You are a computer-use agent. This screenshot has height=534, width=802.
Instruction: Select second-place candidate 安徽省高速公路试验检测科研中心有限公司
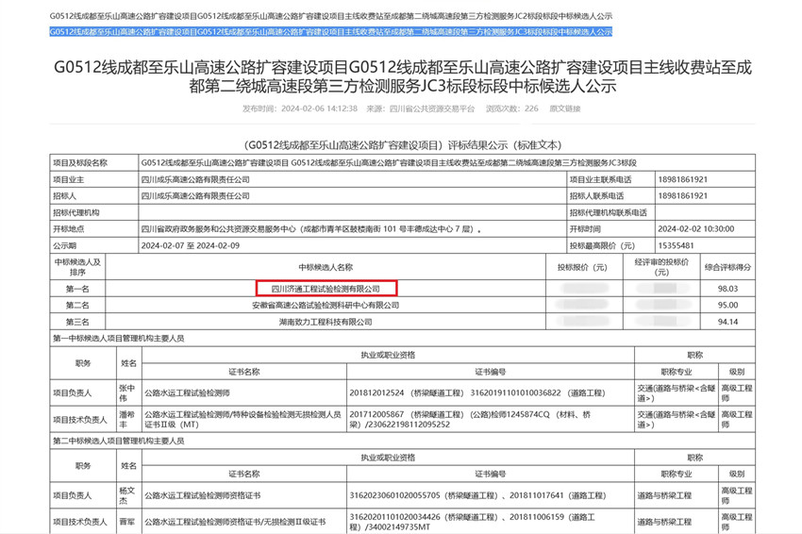(326, 306)
